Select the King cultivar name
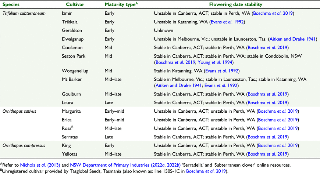The height and width of the screenshot is (174, 320). [x=66, y=145]
